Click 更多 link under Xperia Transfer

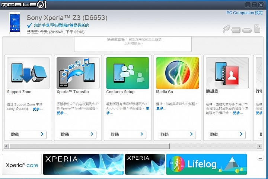[61, 113]
